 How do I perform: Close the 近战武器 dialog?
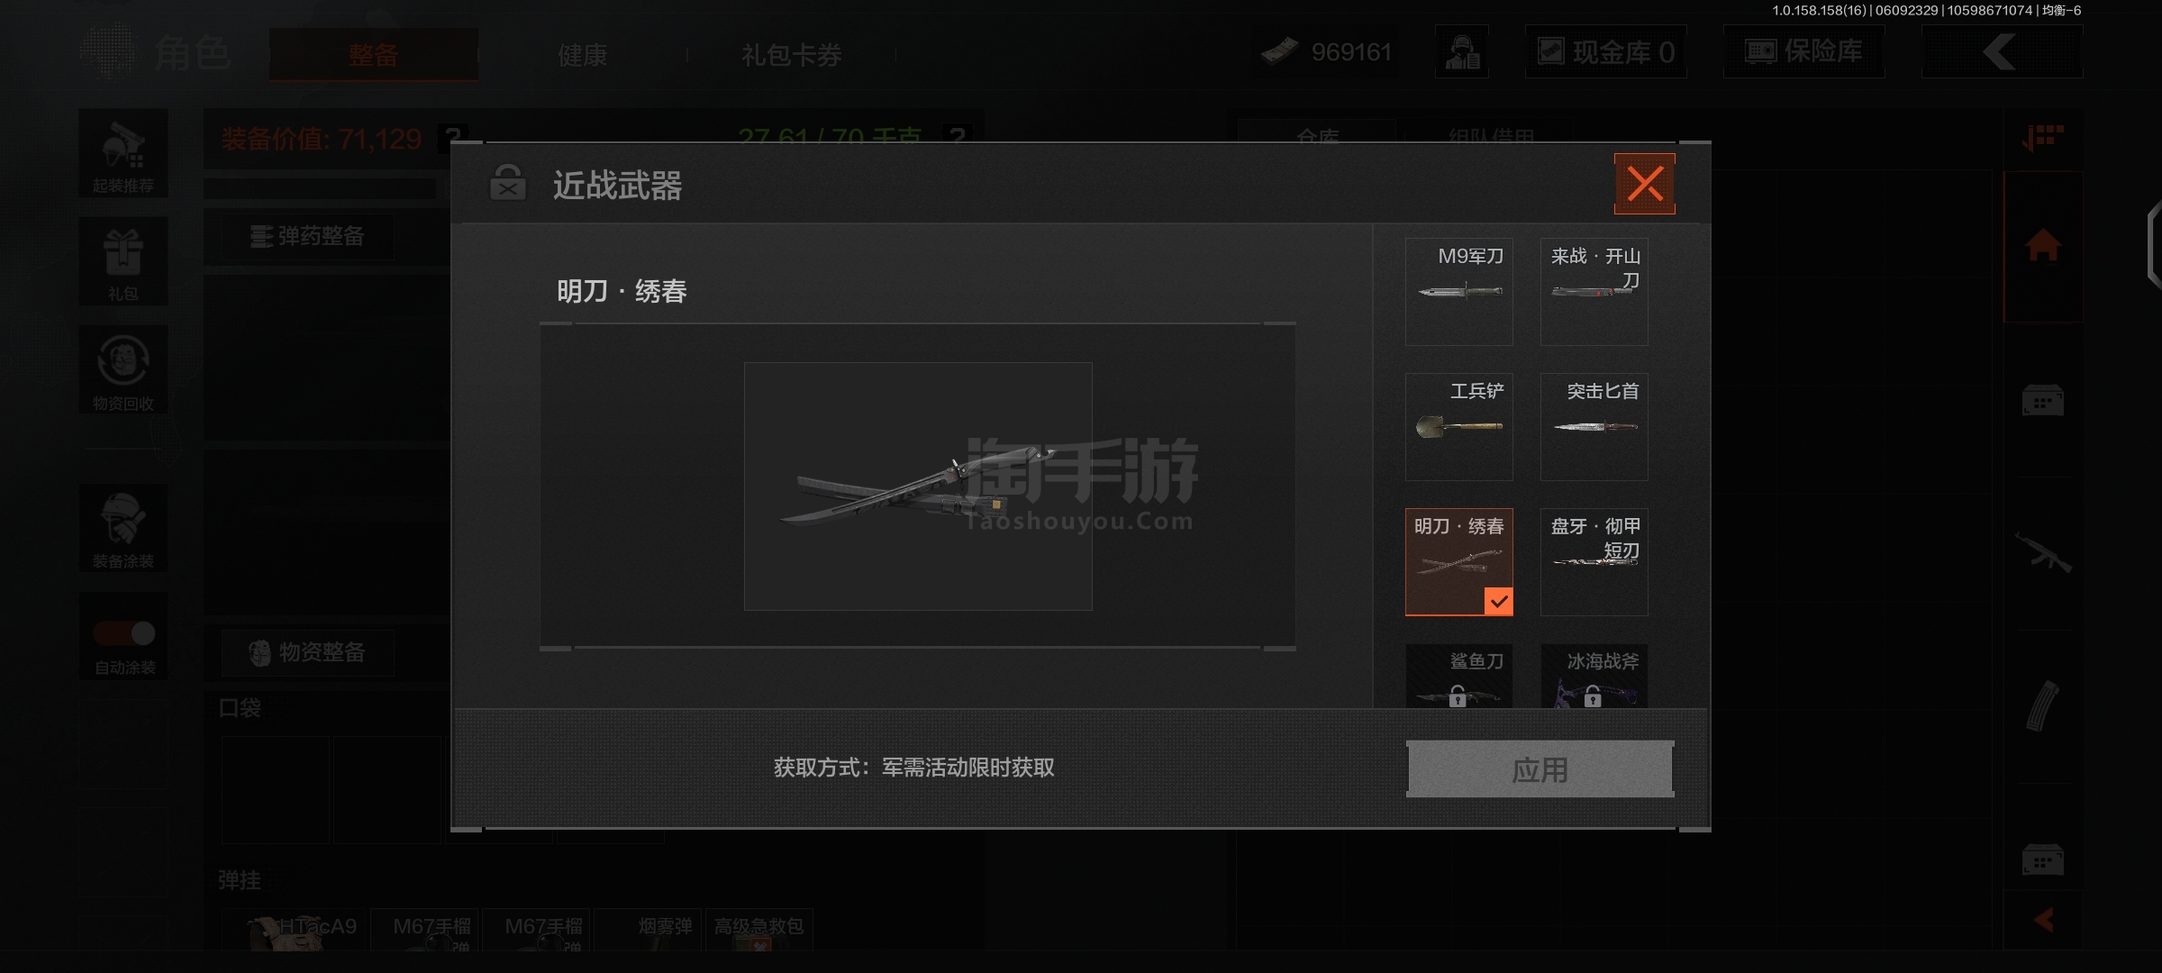click(1644, 184)
